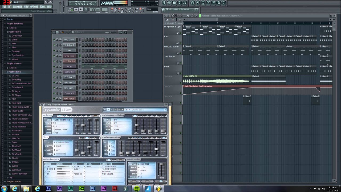
Task: Select the 3xOsc #3 channel button
Action: (69, 93)
